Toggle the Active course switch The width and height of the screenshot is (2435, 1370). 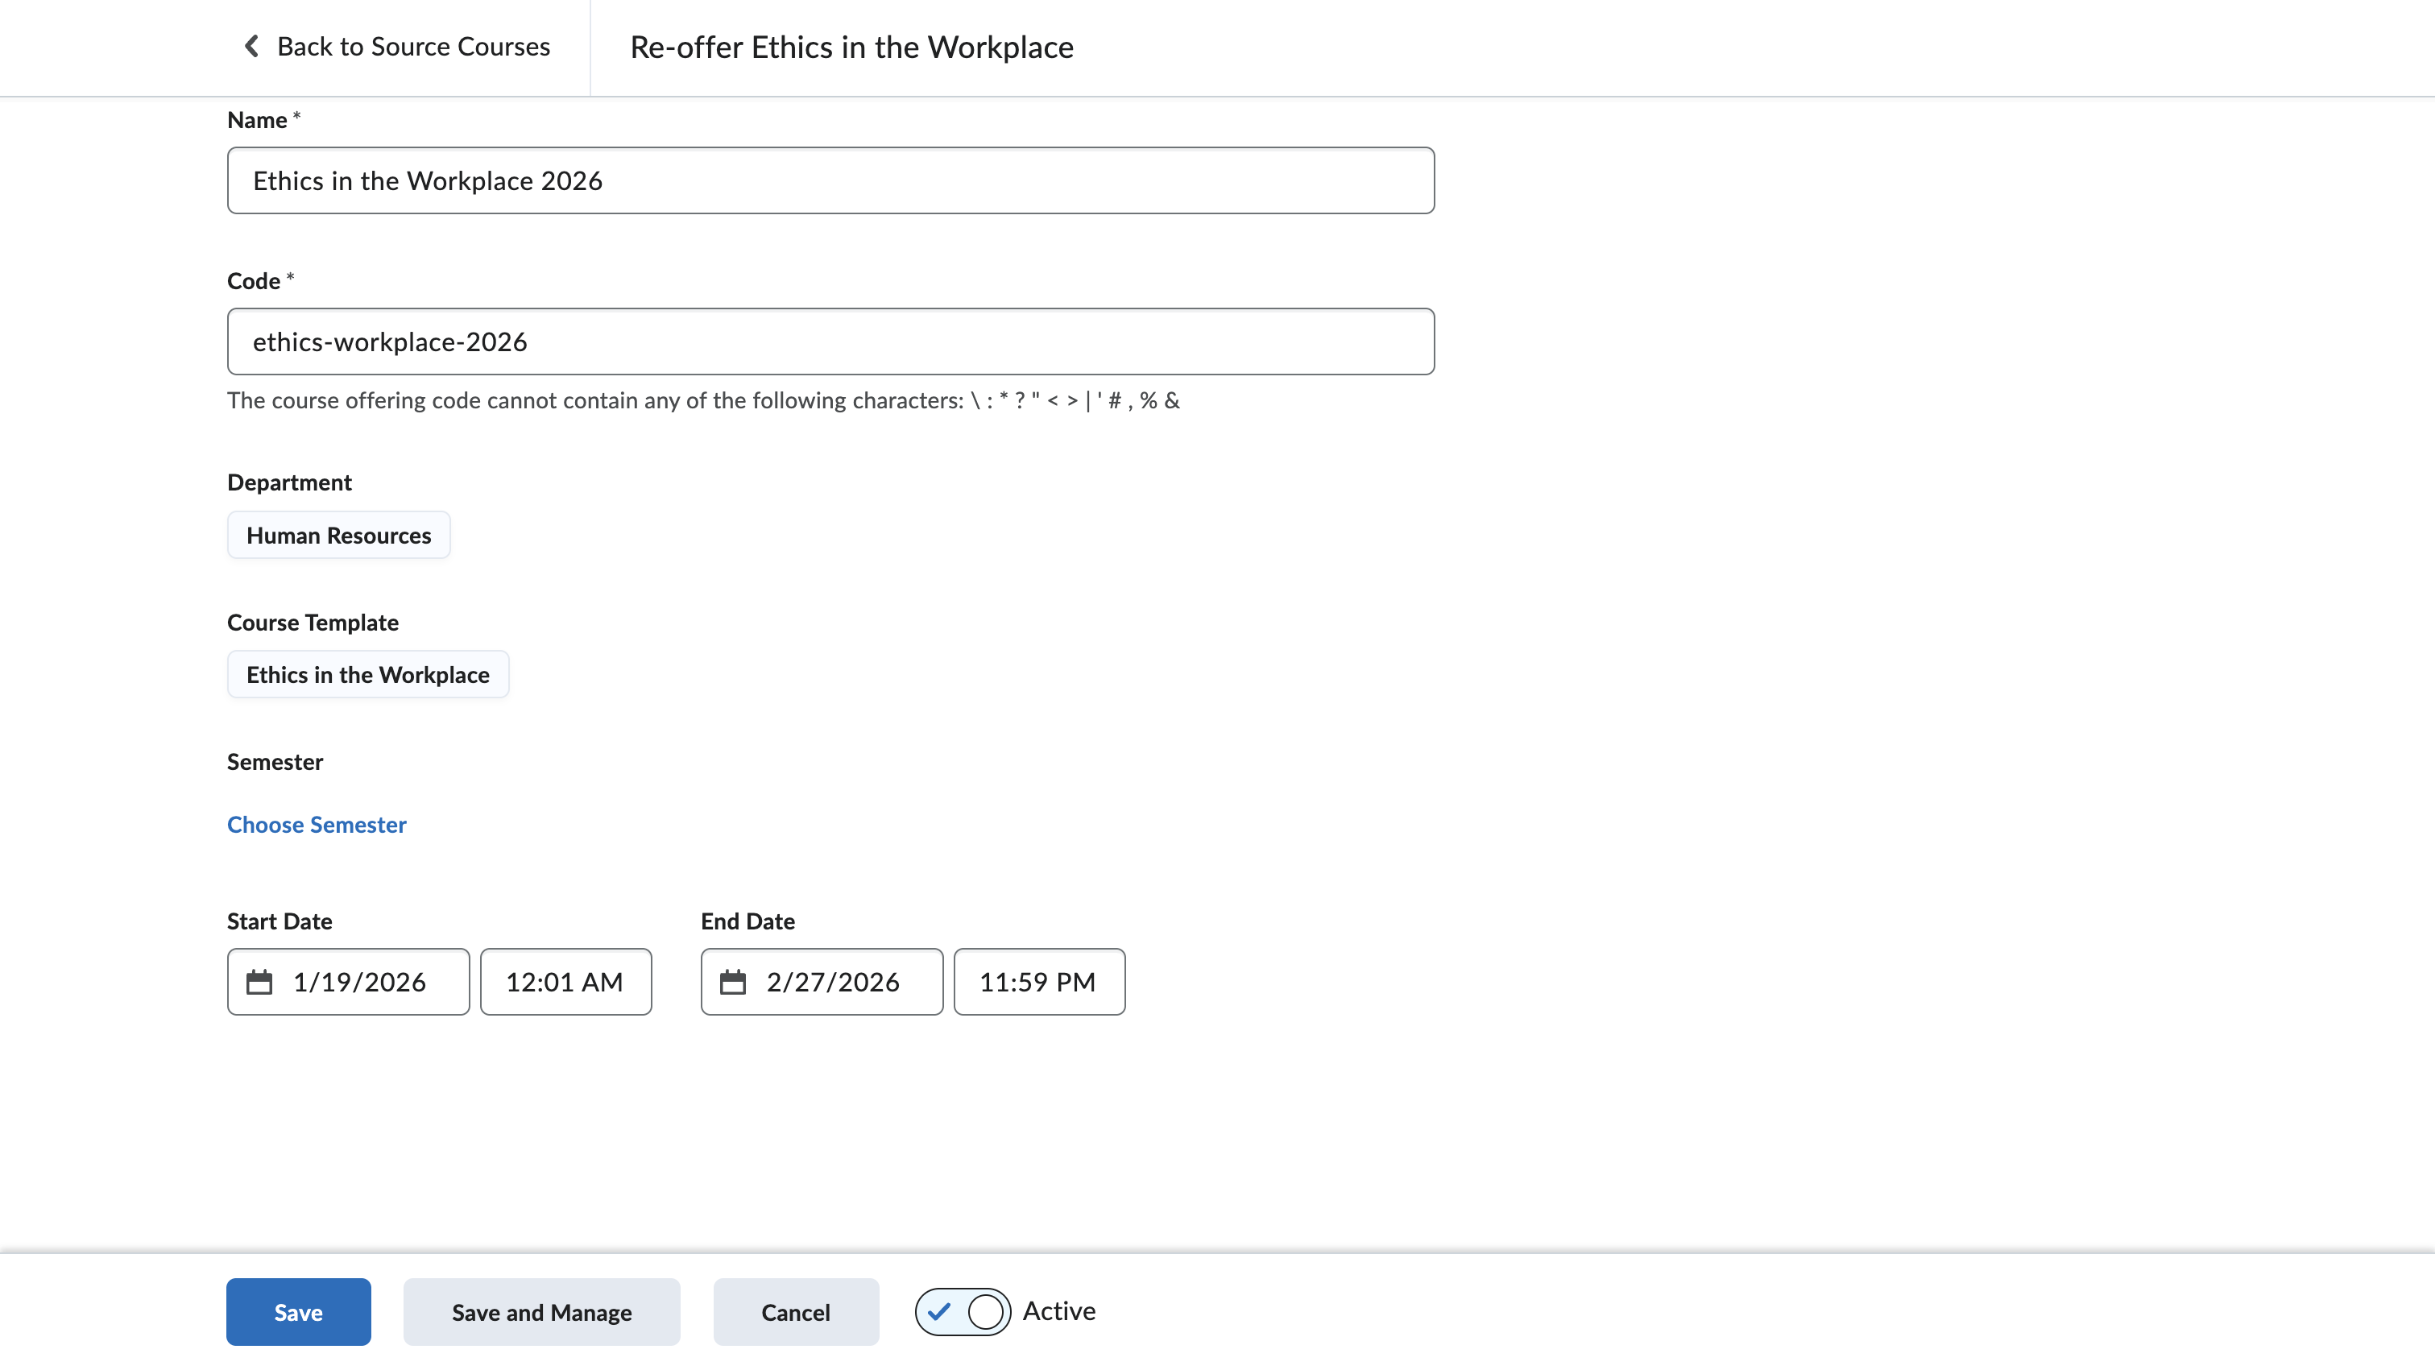pos(963,1311)
